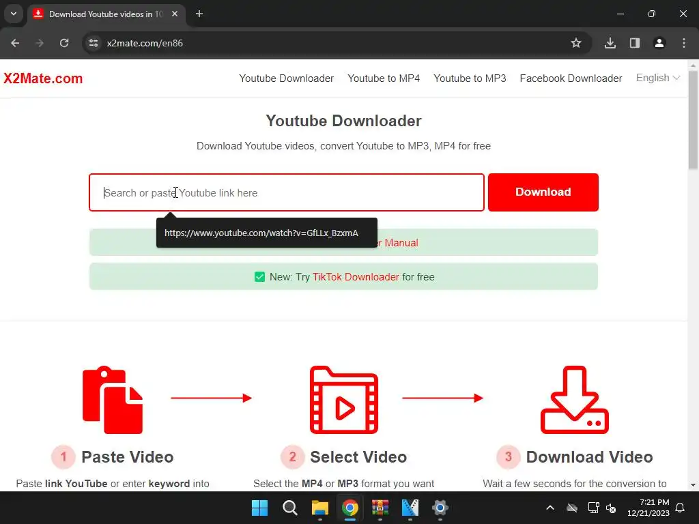The image size is (699, 524).
Task: Open the Youtube to MP4 menu item
Action: (384, 78)
